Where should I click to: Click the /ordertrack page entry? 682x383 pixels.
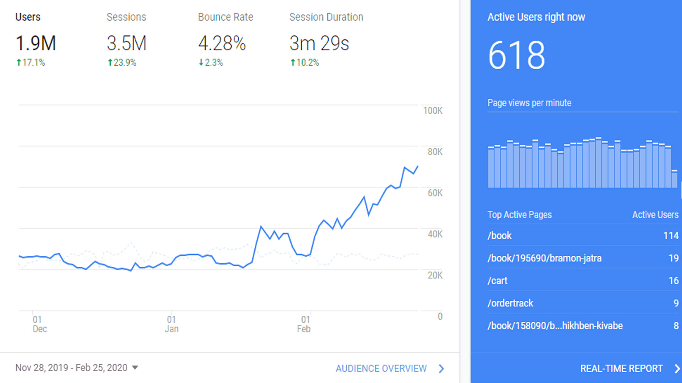510,303
